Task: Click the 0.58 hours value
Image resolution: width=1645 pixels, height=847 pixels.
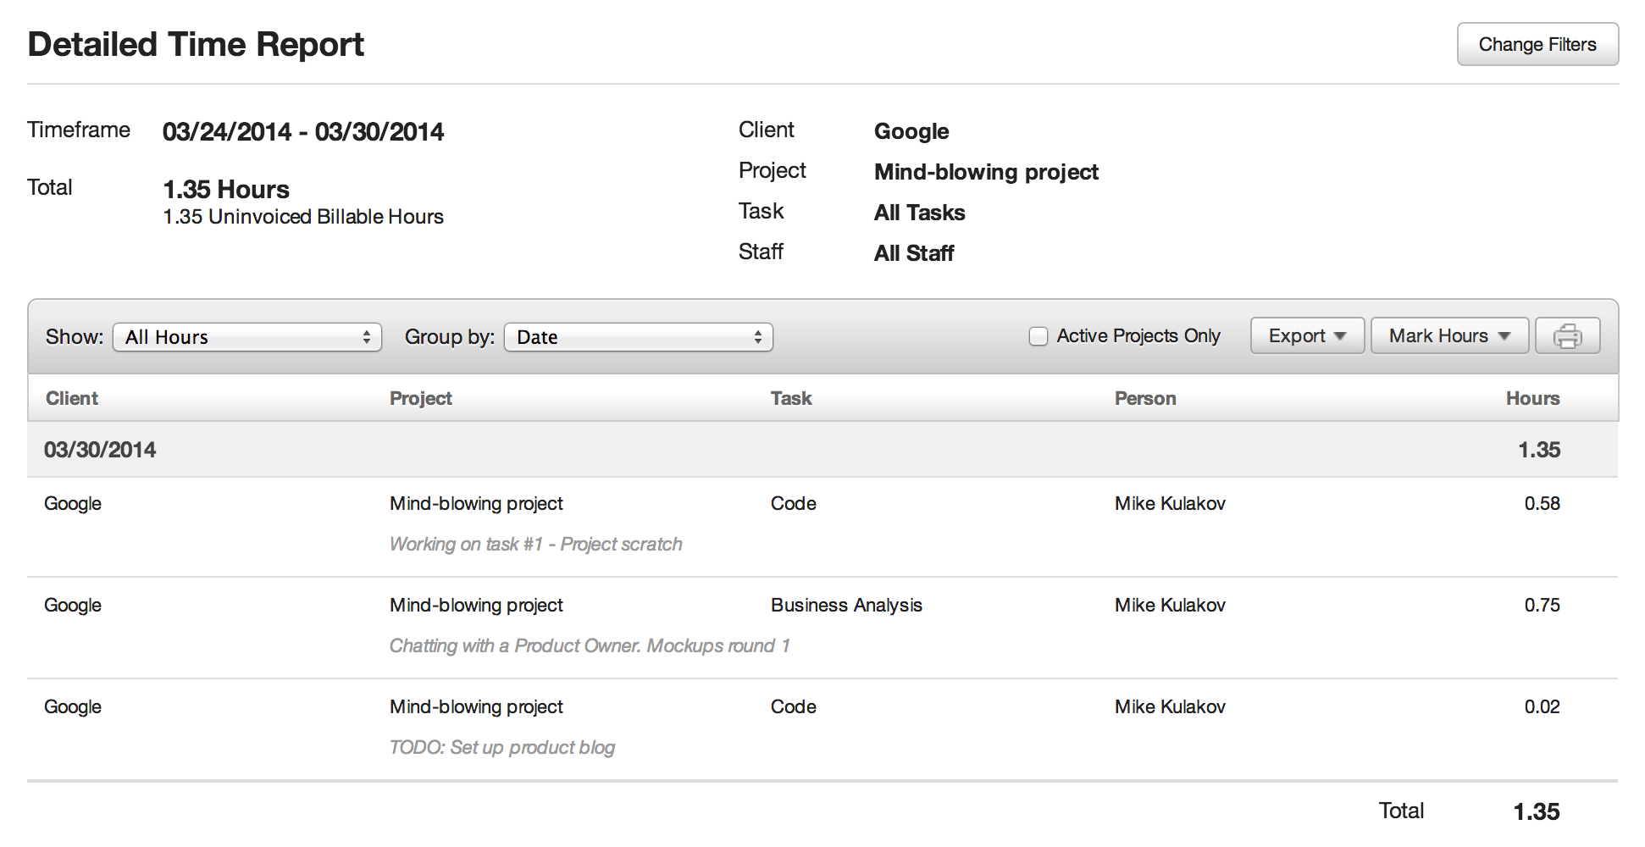Action: (x=1542, y=503)
